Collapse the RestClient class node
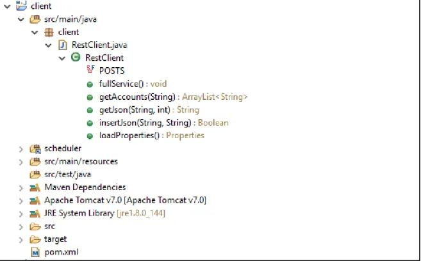 [62, 58]
